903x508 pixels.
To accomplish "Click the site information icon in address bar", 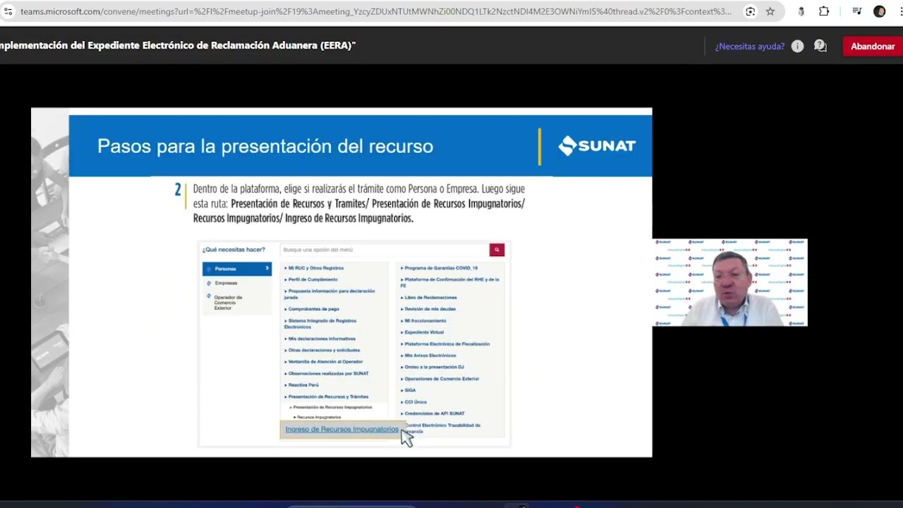I will (8, 11).
